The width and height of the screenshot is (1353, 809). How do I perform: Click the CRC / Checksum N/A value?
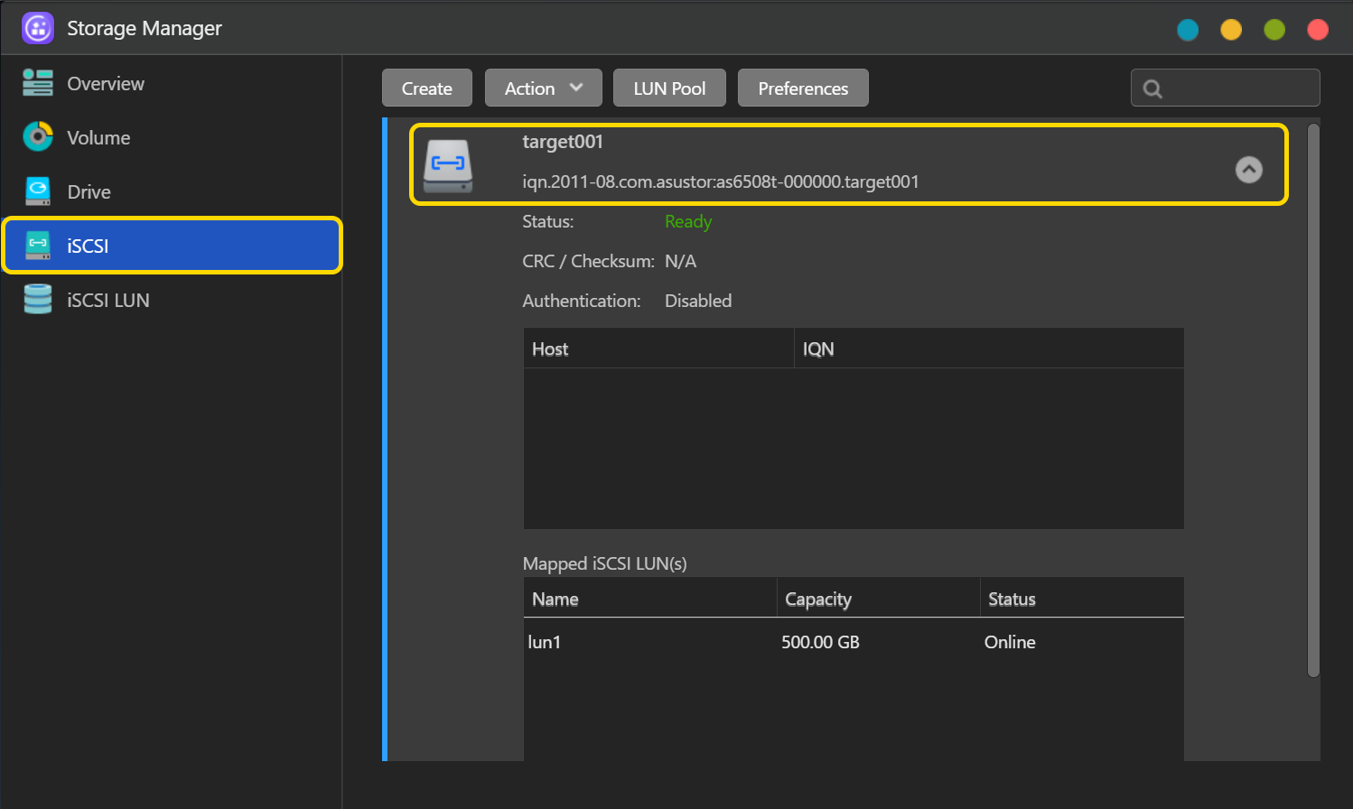(x=681, y=261)
